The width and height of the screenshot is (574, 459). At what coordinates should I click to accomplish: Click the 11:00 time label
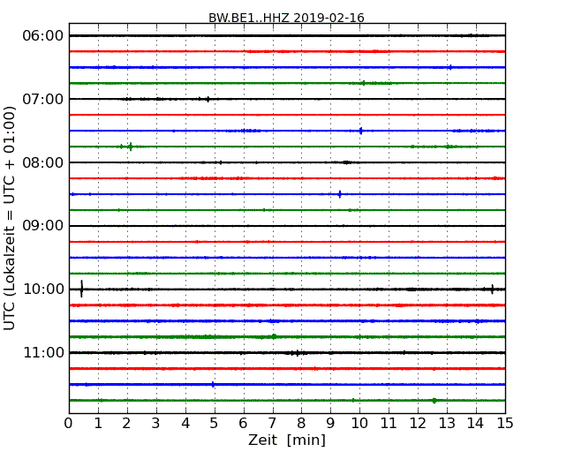(43, 352)
